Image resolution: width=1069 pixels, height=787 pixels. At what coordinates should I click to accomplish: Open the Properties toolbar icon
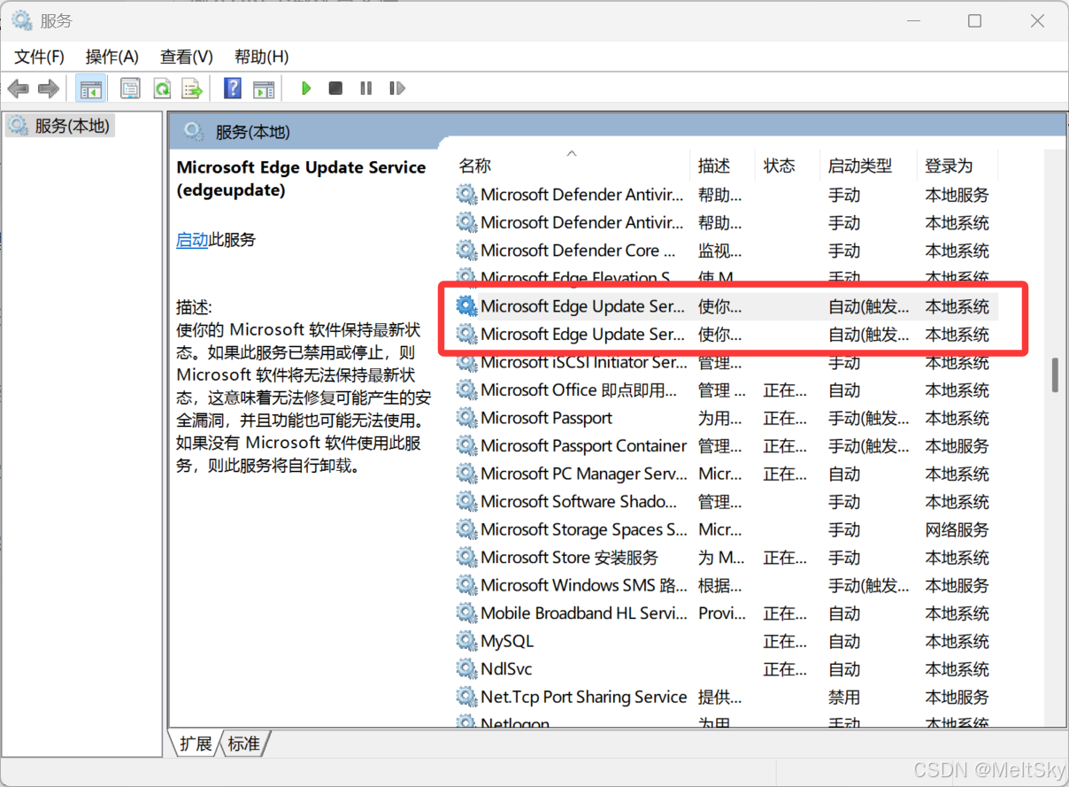coord(130,89)
